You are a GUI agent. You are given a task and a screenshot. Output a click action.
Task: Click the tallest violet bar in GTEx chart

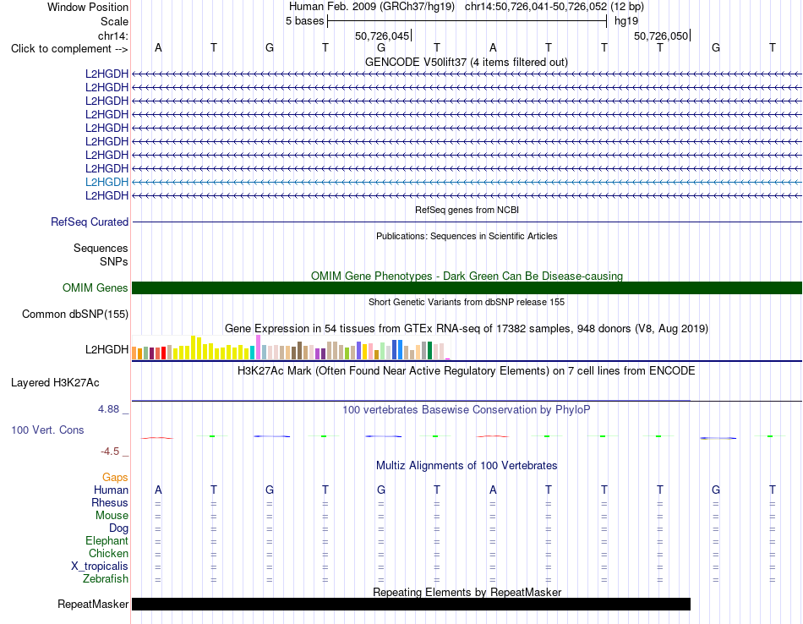[258, 348]
